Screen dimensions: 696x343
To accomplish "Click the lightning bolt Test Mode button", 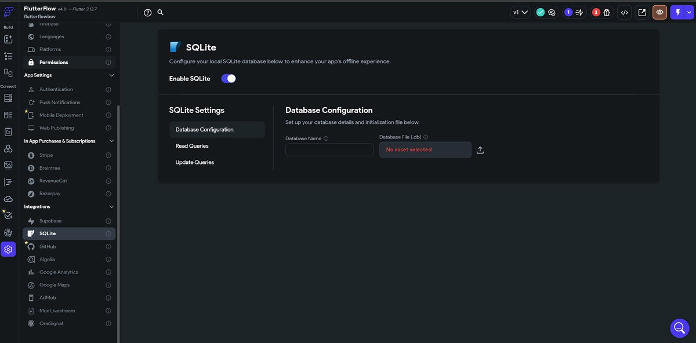I will pos(676,12).
